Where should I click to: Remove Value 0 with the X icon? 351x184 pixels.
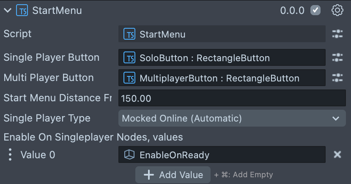337,154
